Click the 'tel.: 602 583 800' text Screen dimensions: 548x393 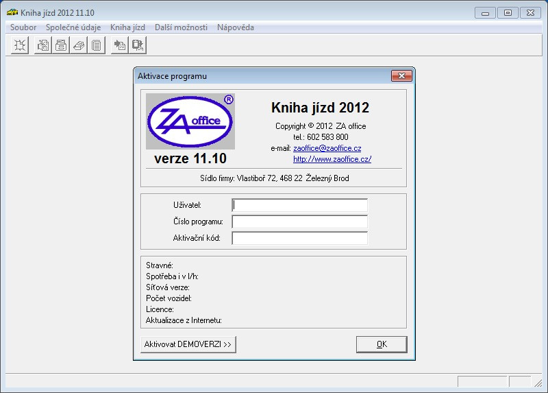click(321, 137)
